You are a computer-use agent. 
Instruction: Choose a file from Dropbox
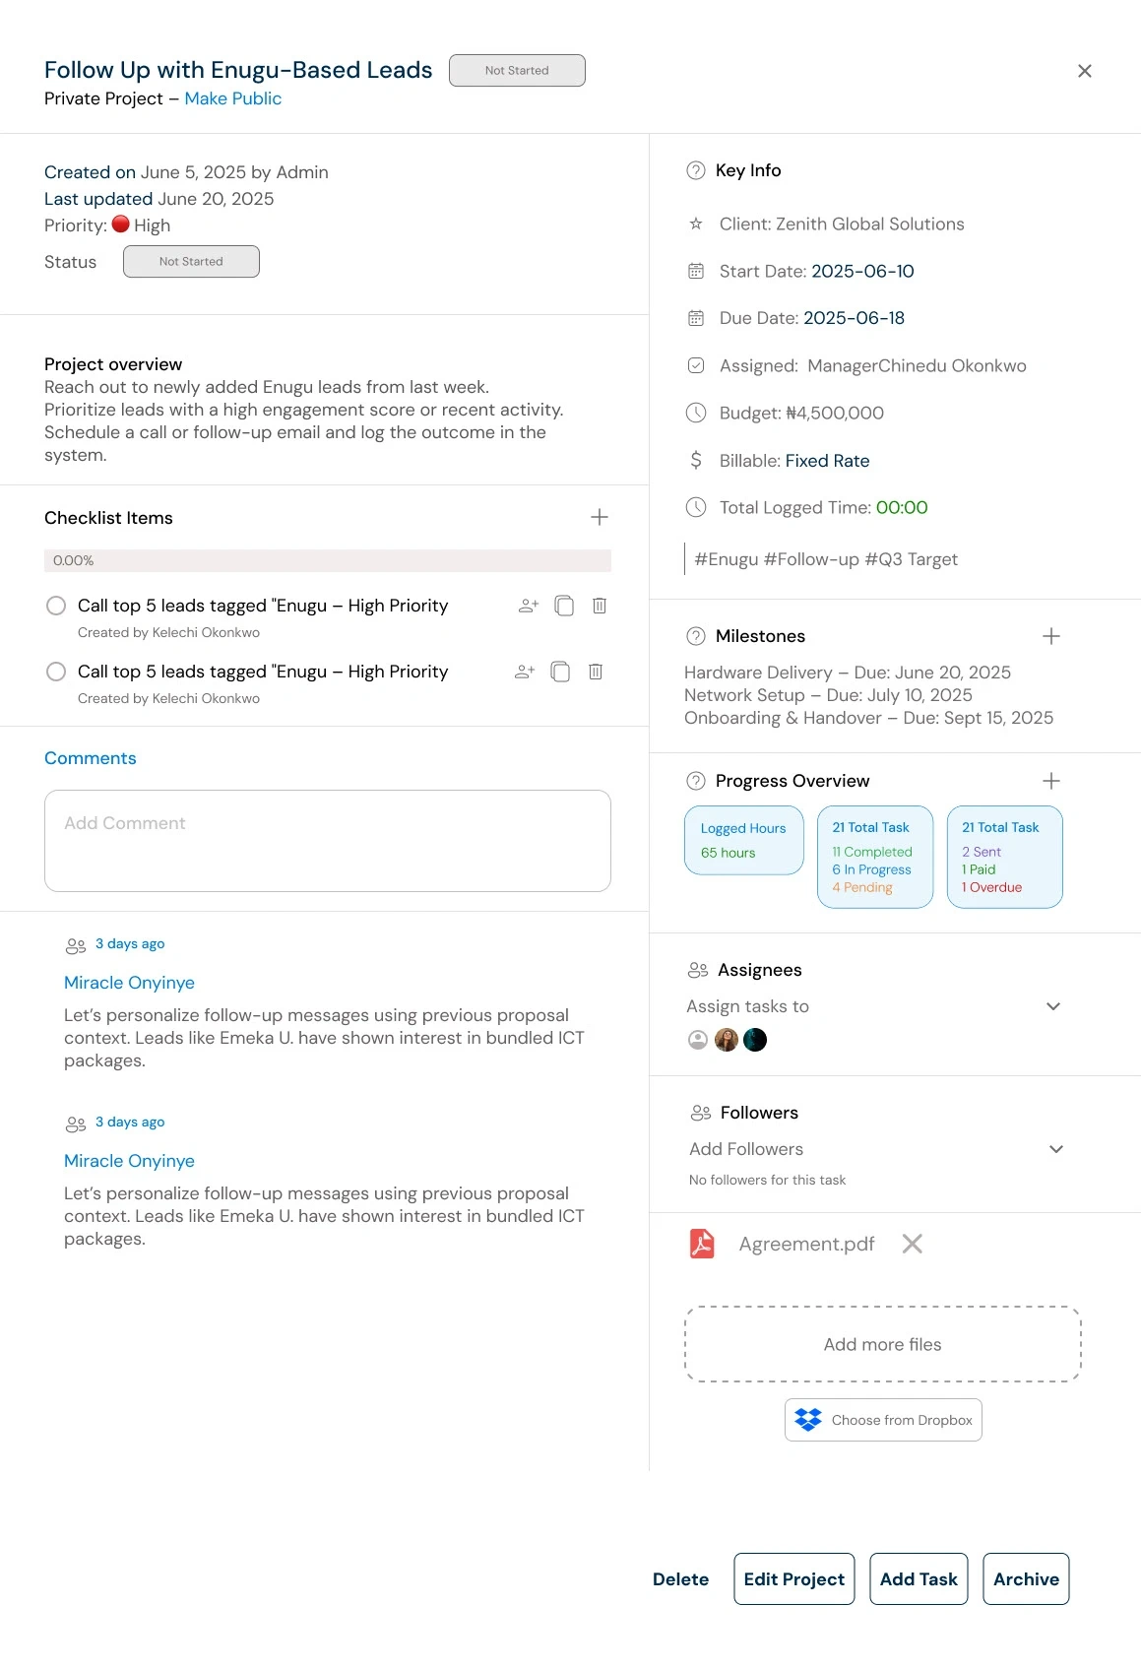click(883, 1420)
